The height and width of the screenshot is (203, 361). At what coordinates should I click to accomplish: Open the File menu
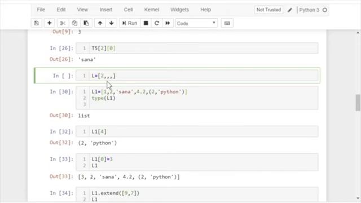[x=41, y=10]
